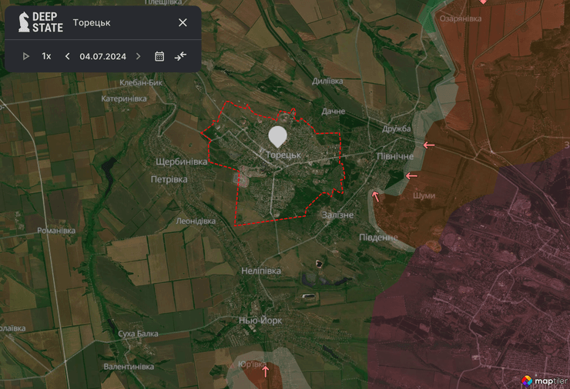This screenshot has width=570, height=389.
Task: Click the Леонідівка map label
Action: point(196,221)
